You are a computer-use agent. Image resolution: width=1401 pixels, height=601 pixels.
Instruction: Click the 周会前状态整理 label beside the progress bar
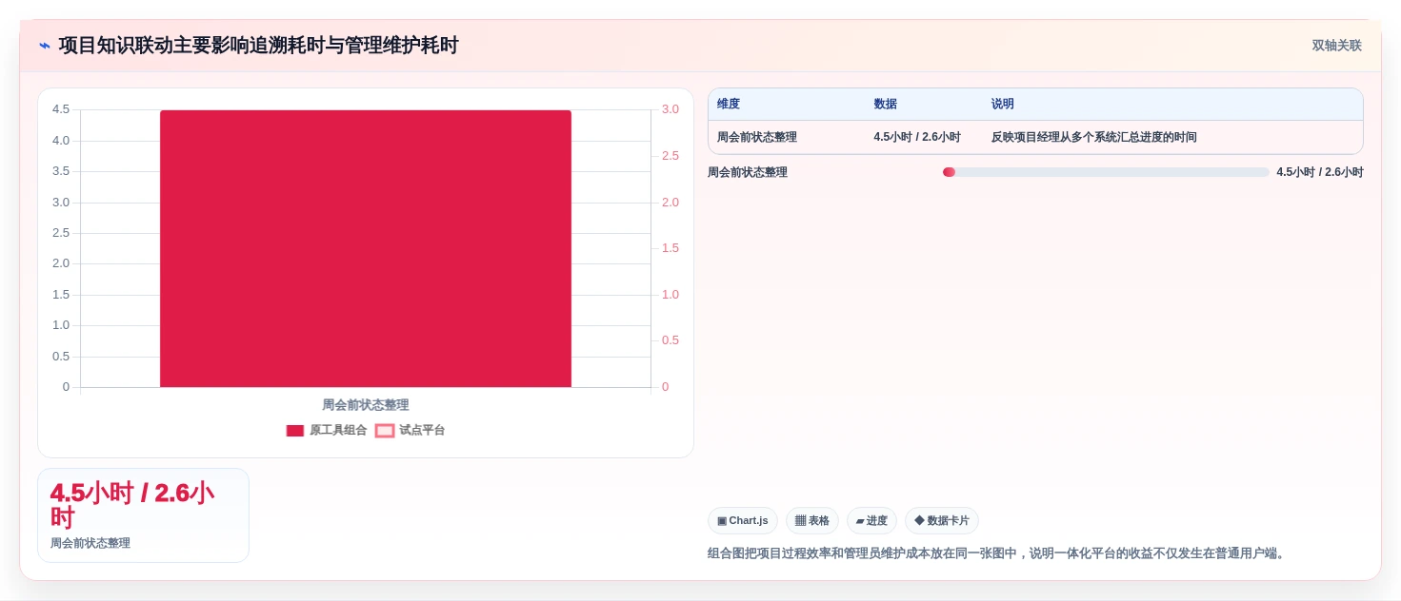coord(748,172)
